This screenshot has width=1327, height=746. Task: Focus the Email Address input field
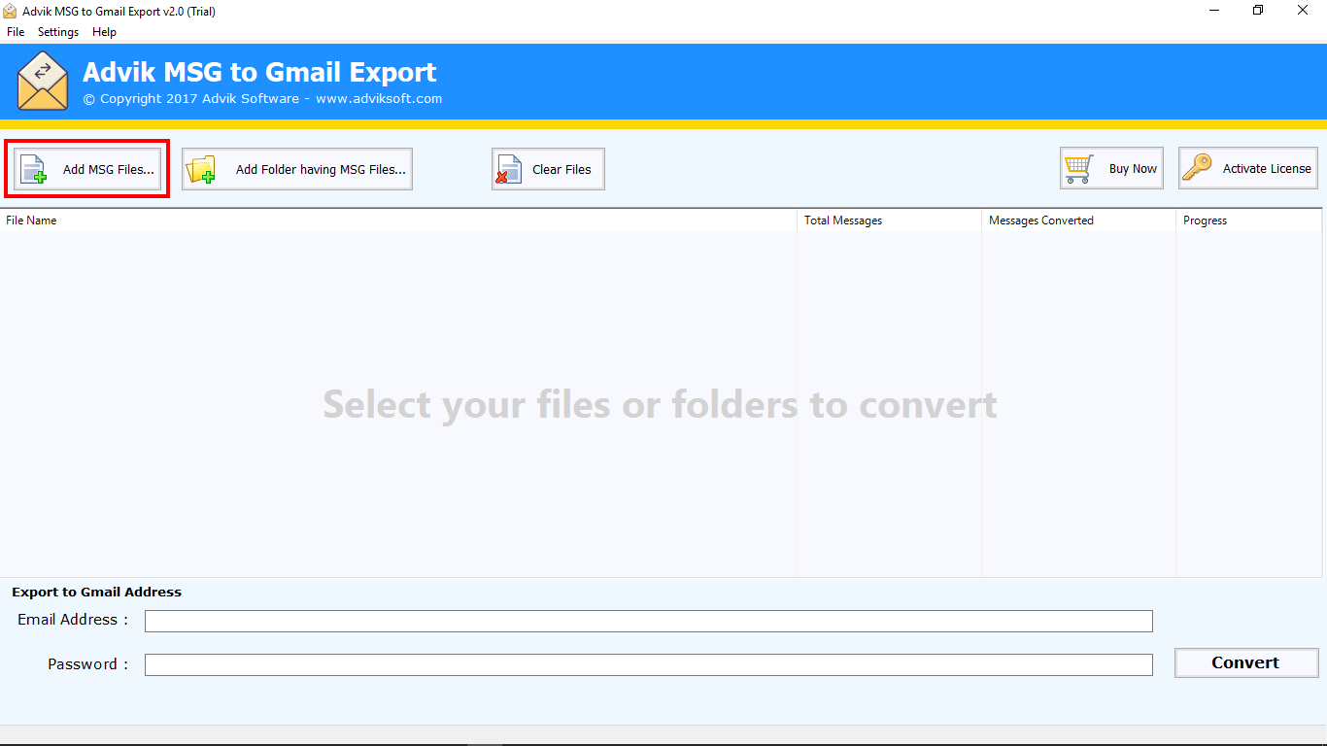coord(649,621)
